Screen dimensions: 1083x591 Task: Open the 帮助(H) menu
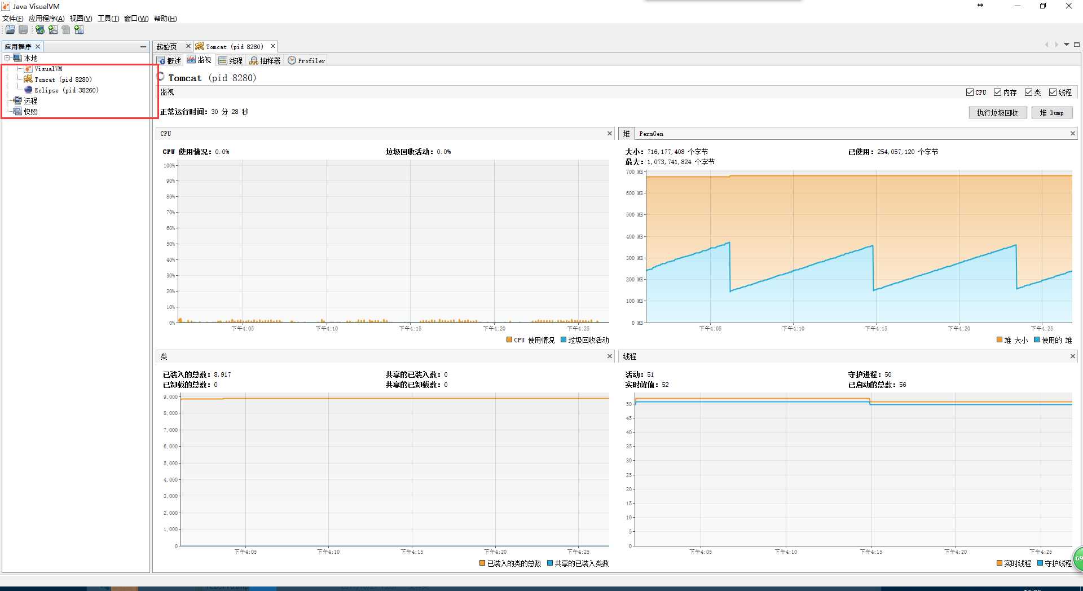click(x=165, y=19)
